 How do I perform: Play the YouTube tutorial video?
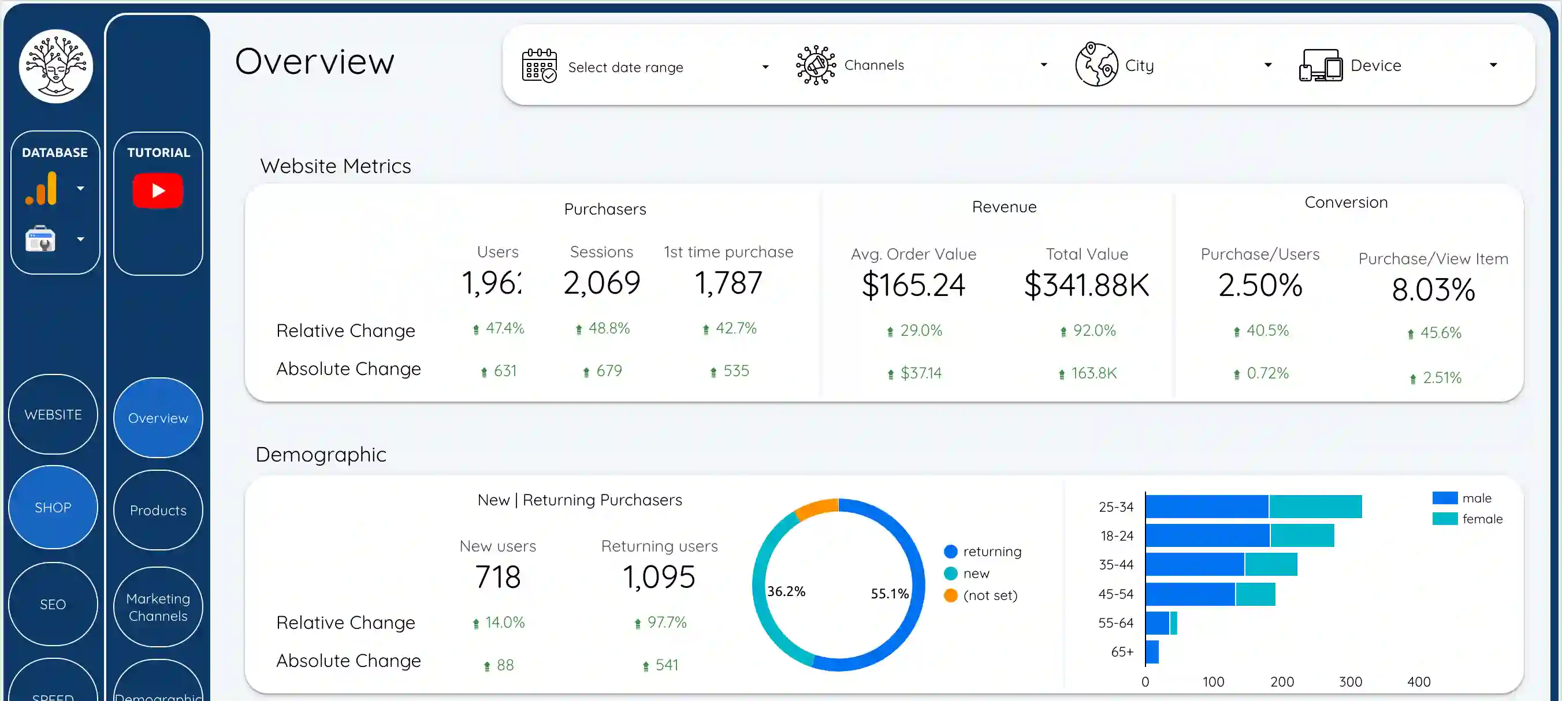158,191
